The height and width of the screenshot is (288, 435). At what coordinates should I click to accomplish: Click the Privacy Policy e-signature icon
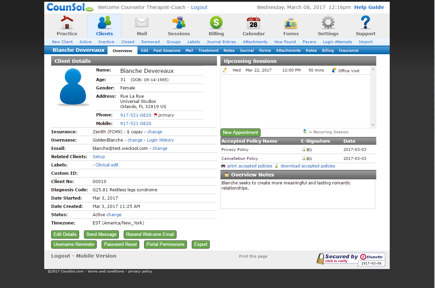point(304,150)
